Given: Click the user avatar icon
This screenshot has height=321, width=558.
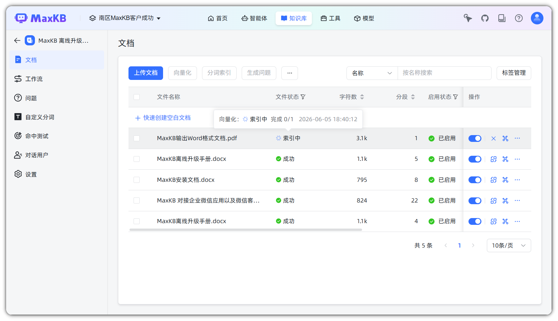Looking at the screenshot, I should (x=537, y=18).
